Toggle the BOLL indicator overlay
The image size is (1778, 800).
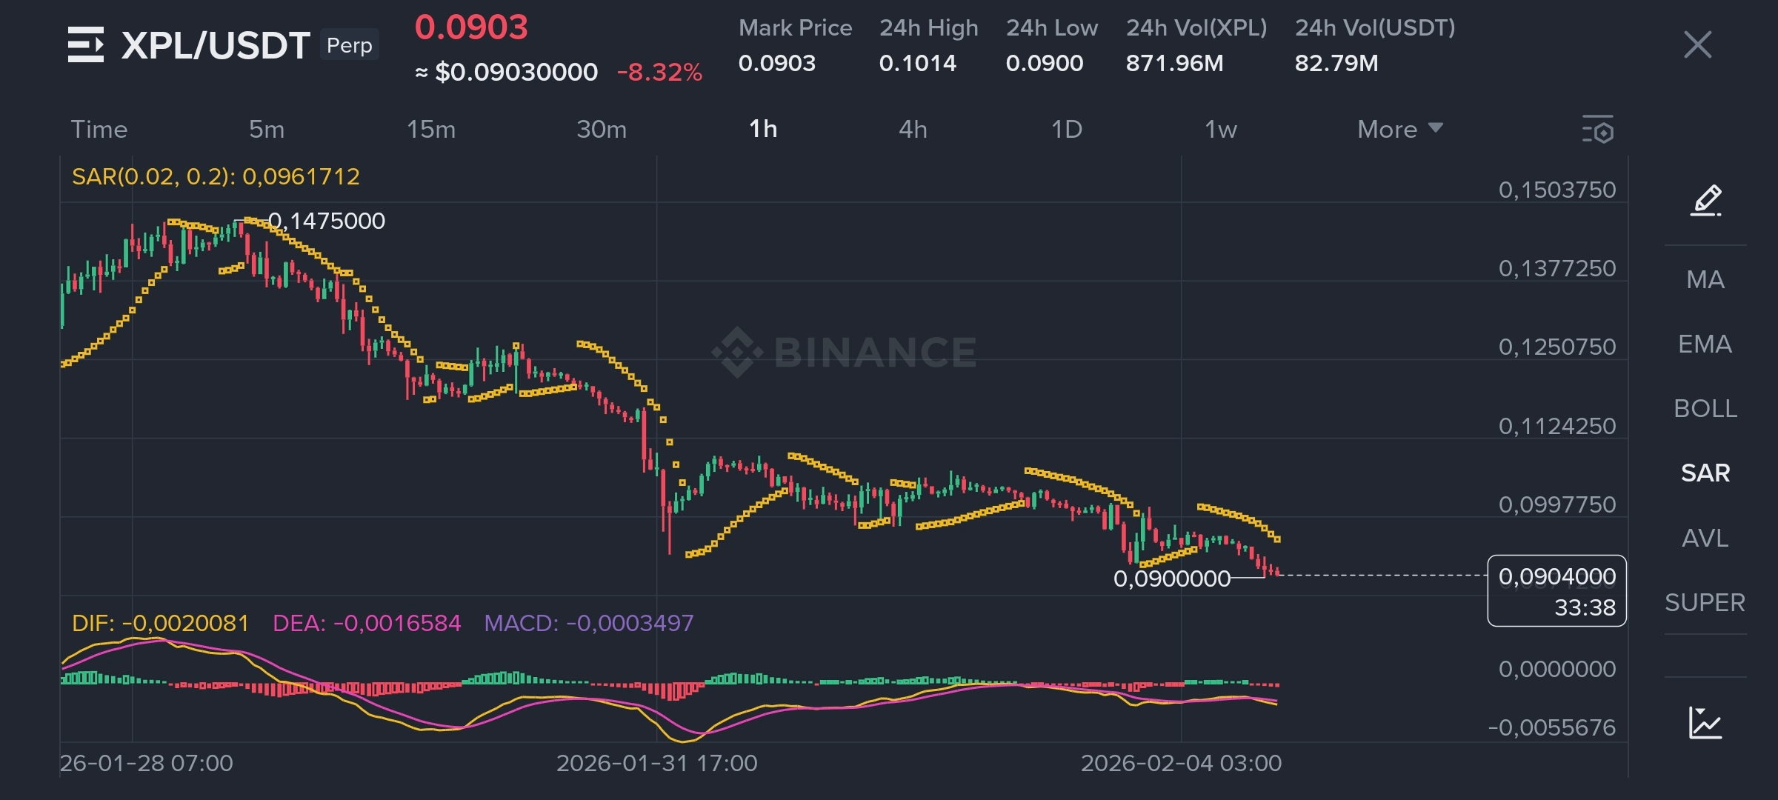pos(1705,408)
